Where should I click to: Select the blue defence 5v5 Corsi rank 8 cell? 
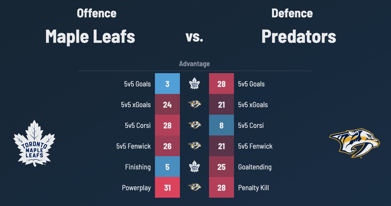[221, 125]
